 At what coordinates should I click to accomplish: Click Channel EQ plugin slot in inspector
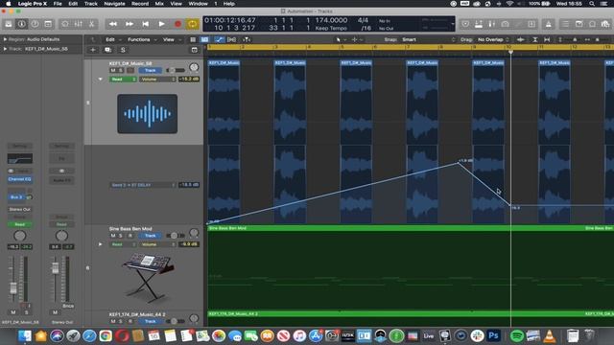point(19,179)
